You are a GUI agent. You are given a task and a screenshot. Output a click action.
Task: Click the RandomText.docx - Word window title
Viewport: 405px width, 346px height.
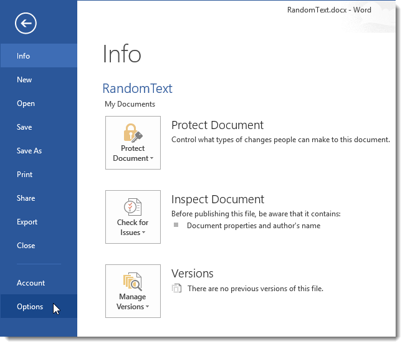[x=329, y=10]
